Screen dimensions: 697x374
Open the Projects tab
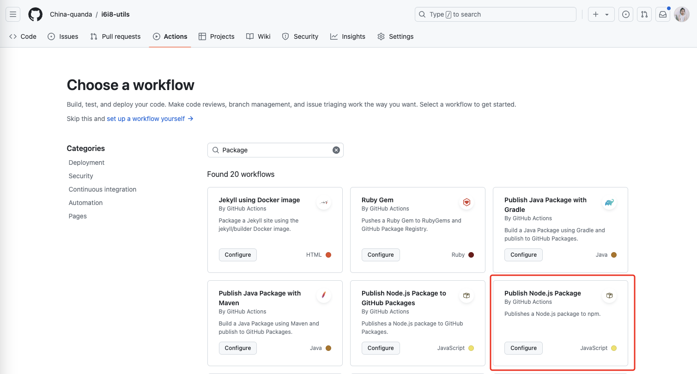click(217, 36)
